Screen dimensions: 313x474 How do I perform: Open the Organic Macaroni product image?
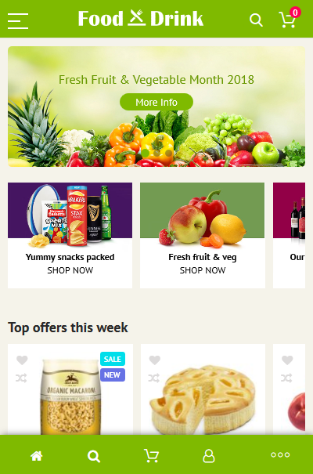[70, 396]
